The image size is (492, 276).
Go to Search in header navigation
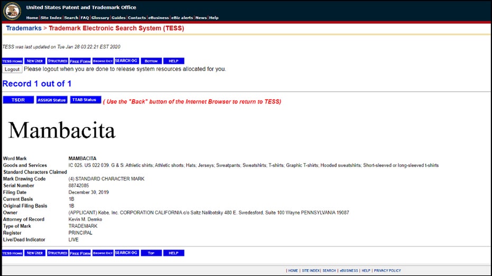click(x=71, y=18)
